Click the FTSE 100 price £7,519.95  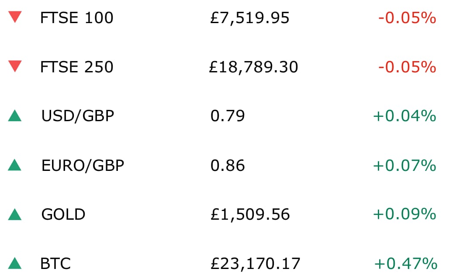[250, 18]
